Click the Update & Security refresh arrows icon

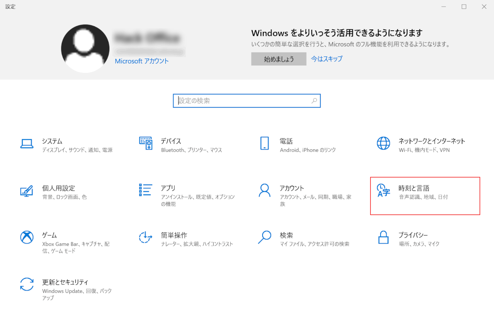coord(27,284)
